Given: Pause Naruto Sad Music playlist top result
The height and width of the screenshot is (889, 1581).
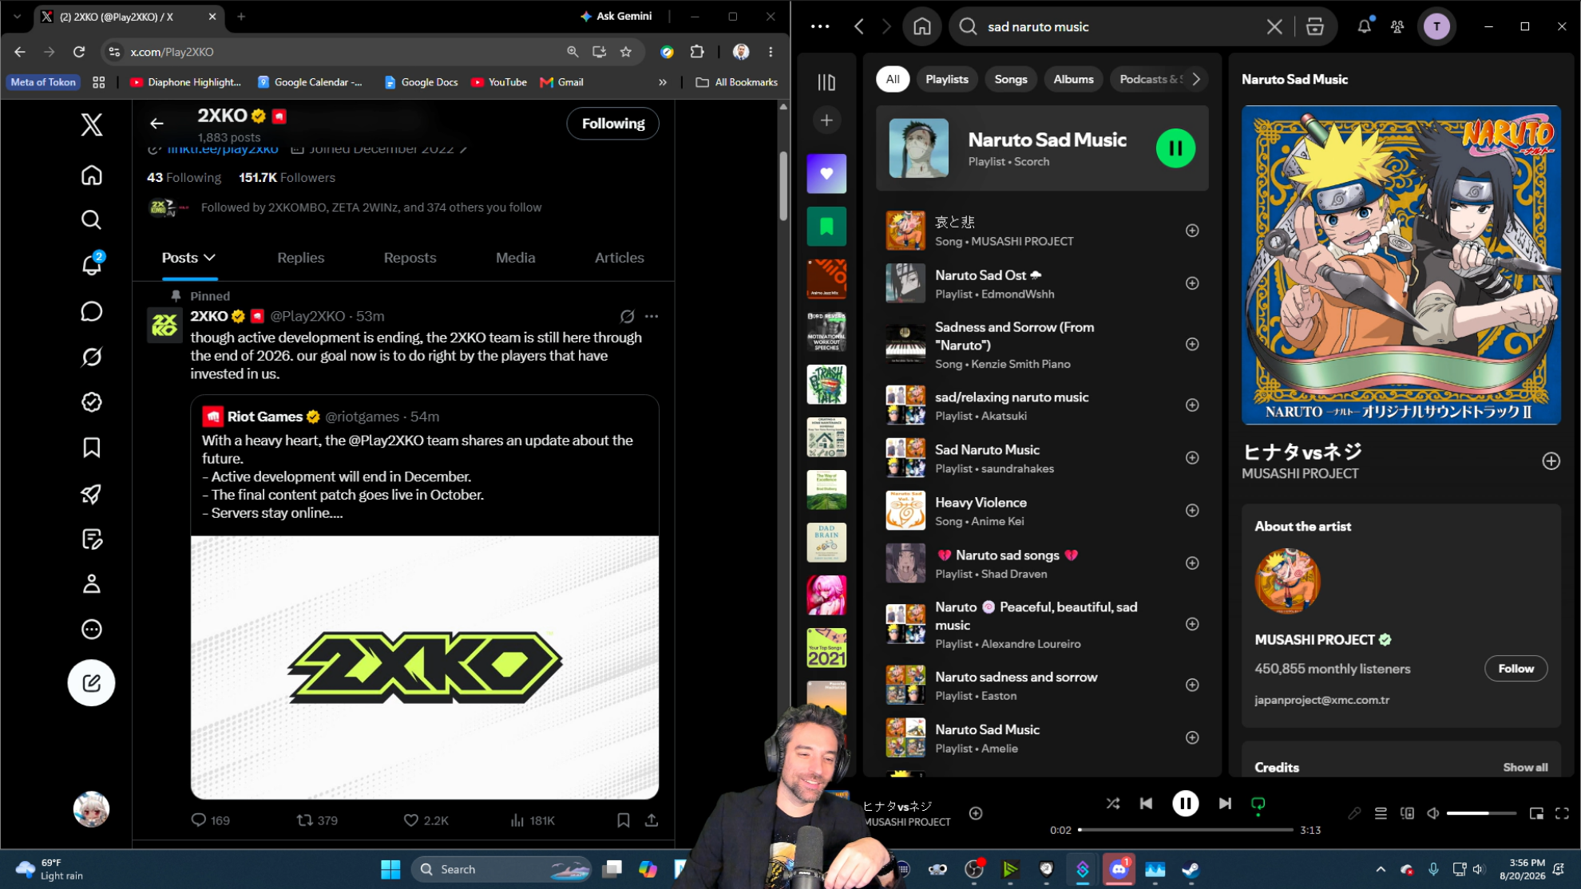Looking at the screenshot, I should click(x=1175, y=148).
